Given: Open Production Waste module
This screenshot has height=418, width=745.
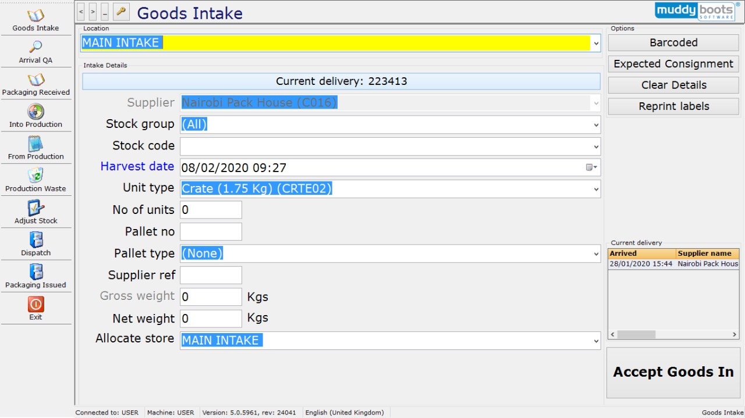Looking at the screenshot, I should [36, 180].
